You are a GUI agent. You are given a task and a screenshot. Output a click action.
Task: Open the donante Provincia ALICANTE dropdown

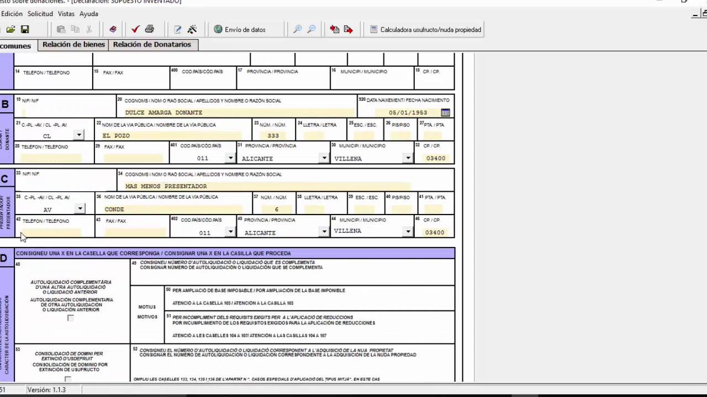(324, 158)
